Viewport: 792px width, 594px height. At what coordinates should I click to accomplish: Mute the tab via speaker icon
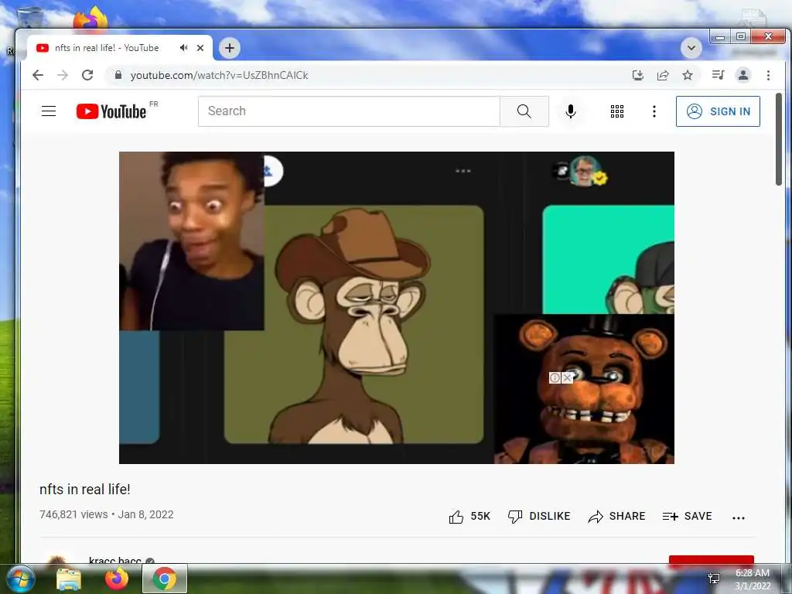tap(183, 47)
